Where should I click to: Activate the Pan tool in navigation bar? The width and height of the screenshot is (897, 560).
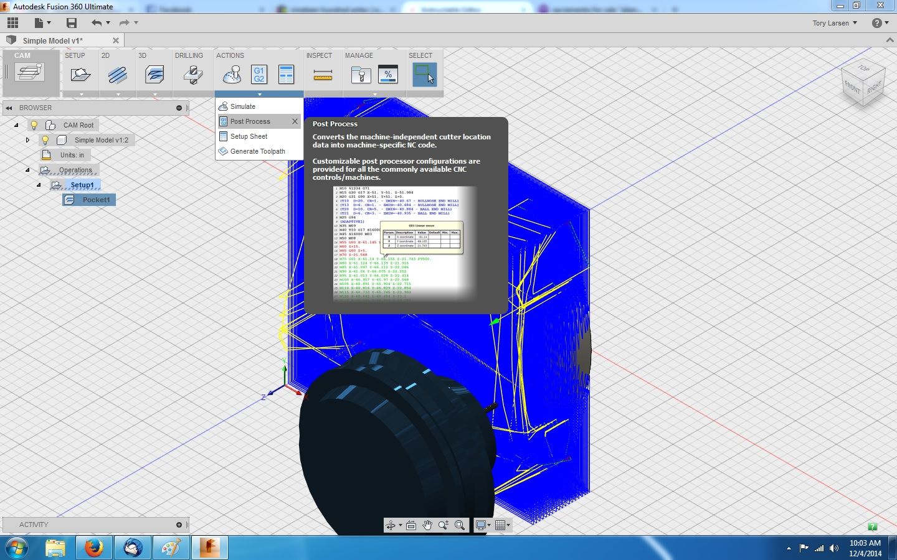(428, 525)
